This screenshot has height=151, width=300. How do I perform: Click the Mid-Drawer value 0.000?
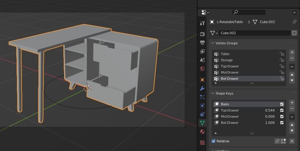click(270, 116)
